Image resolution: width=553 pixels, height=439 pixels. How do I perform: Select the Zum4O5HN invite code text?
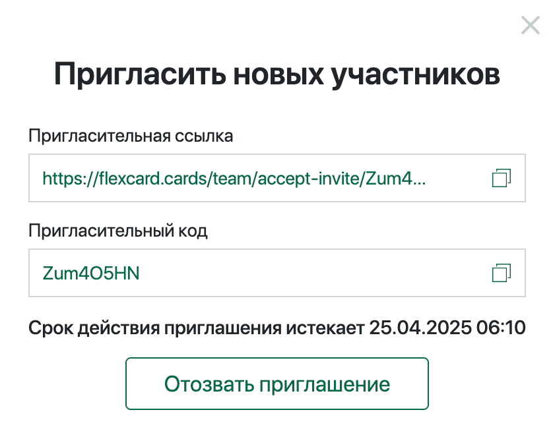coord(91,273)
